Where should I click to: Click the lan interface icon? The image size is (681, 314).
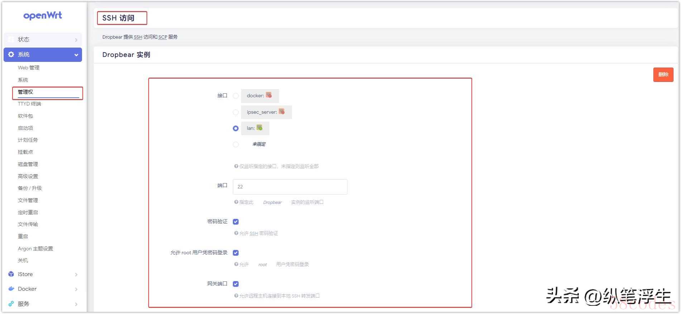coord(259,128)
